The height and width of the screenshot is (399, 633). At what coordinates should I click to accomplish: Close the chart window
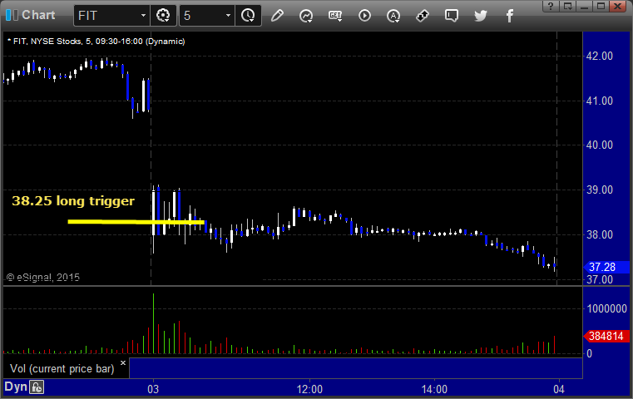(x=618, y=6)
